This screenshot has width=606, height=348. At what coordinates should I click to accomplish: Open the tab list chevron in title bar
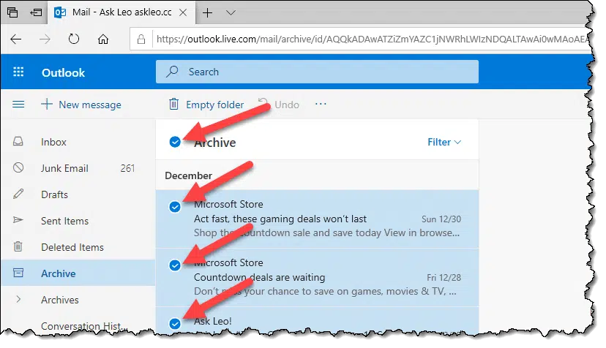pyautogui.click(x=231, y=12)
